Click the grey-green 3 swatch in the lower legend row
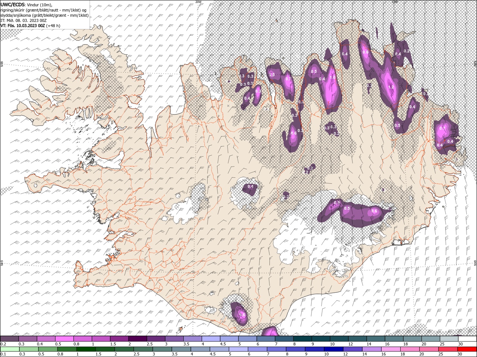The width and height of the screenshot is (477, 357). (x=162, y=349)
